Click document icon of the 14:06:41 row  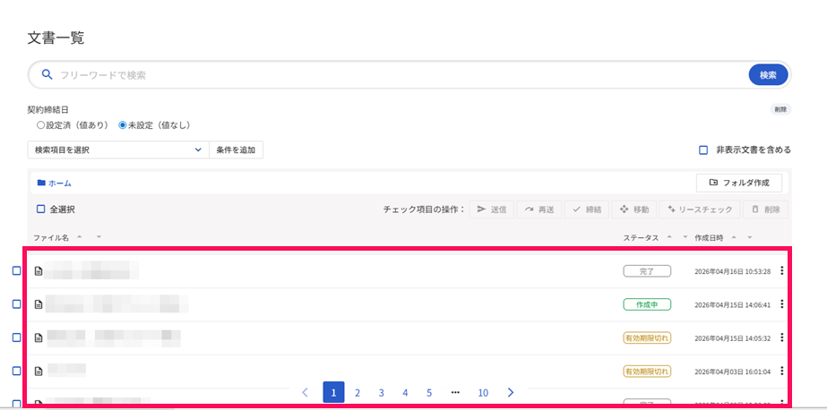(38, 304)
